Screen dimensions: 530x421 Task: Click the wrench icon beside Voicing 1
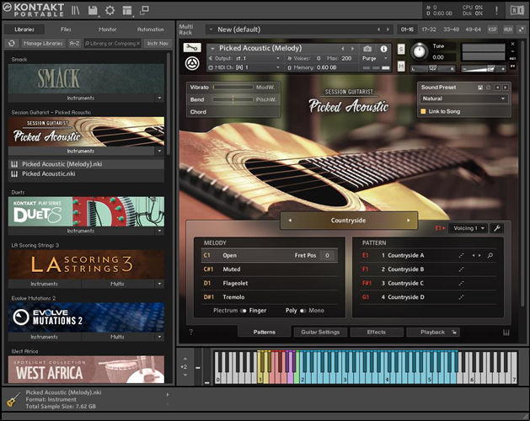pyautogui.click(x=496, y=228)
